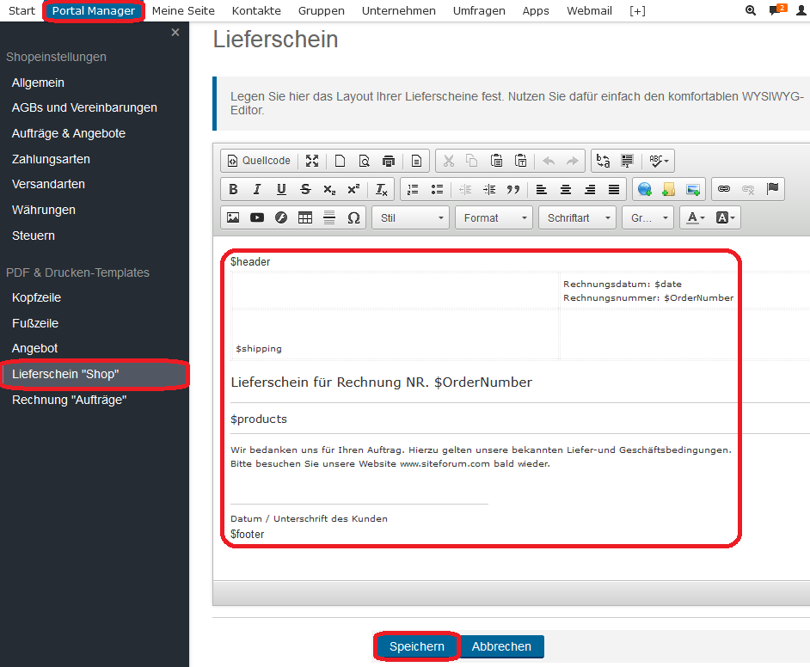Open the templates icon
This screenshot has width=810, height=667.
pyautogui.click(x=416, y=161)
